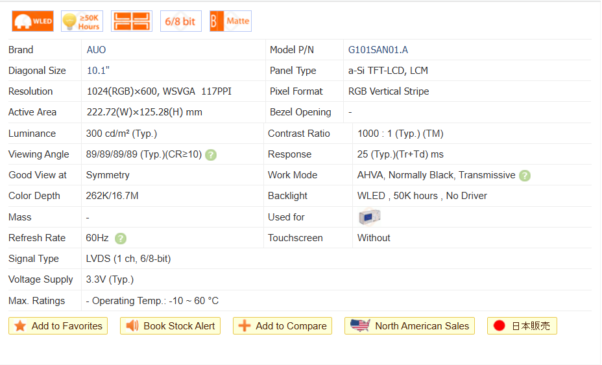
Task: Open North American Sales
Action: pyautogui.click(x=409, y=326)
